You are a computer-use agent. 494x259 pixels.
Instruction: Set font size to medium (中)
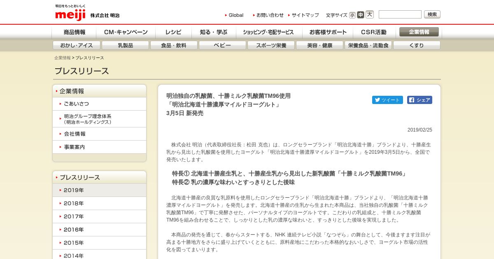pyautogui.click(x=361, y=15)
